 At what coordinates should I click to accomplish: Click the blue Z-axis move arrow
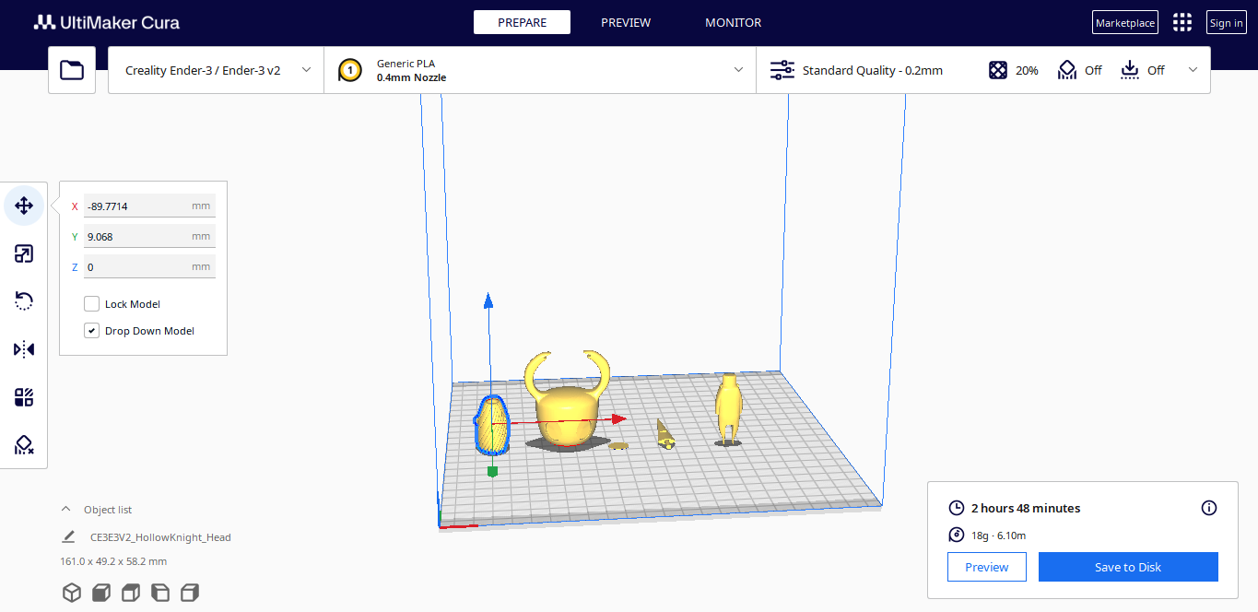tap(488, 301)
